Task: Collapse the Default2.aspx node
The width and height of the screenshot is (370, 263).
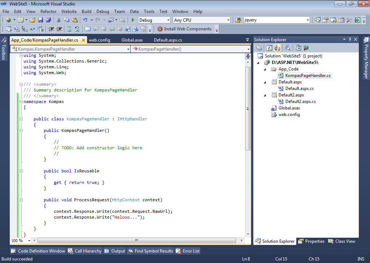Action: pos(265,95)
